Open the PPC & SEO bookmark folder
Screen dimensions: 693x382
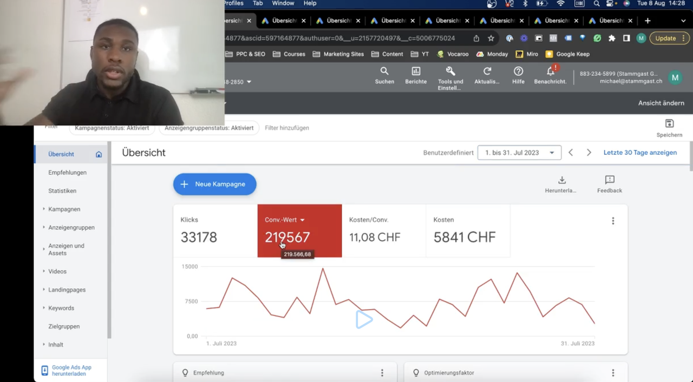coord(245,54)
